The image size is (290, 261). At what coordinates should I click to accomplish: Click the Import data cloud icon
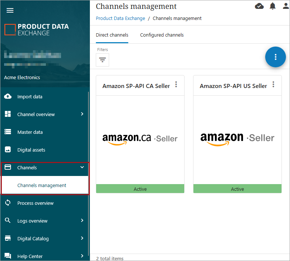[8, 96]
